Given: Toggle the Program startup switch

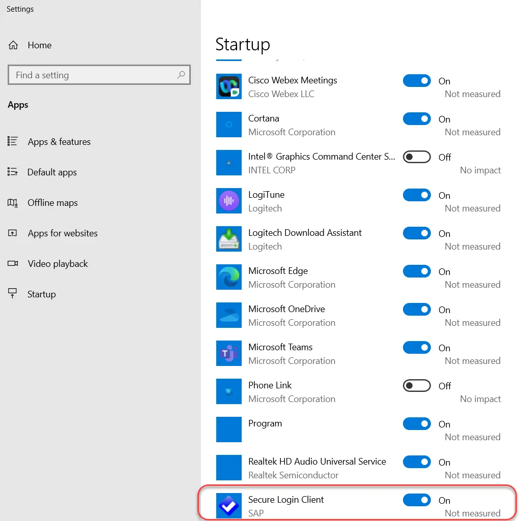Looking at the screenshot, I should 417,423.
